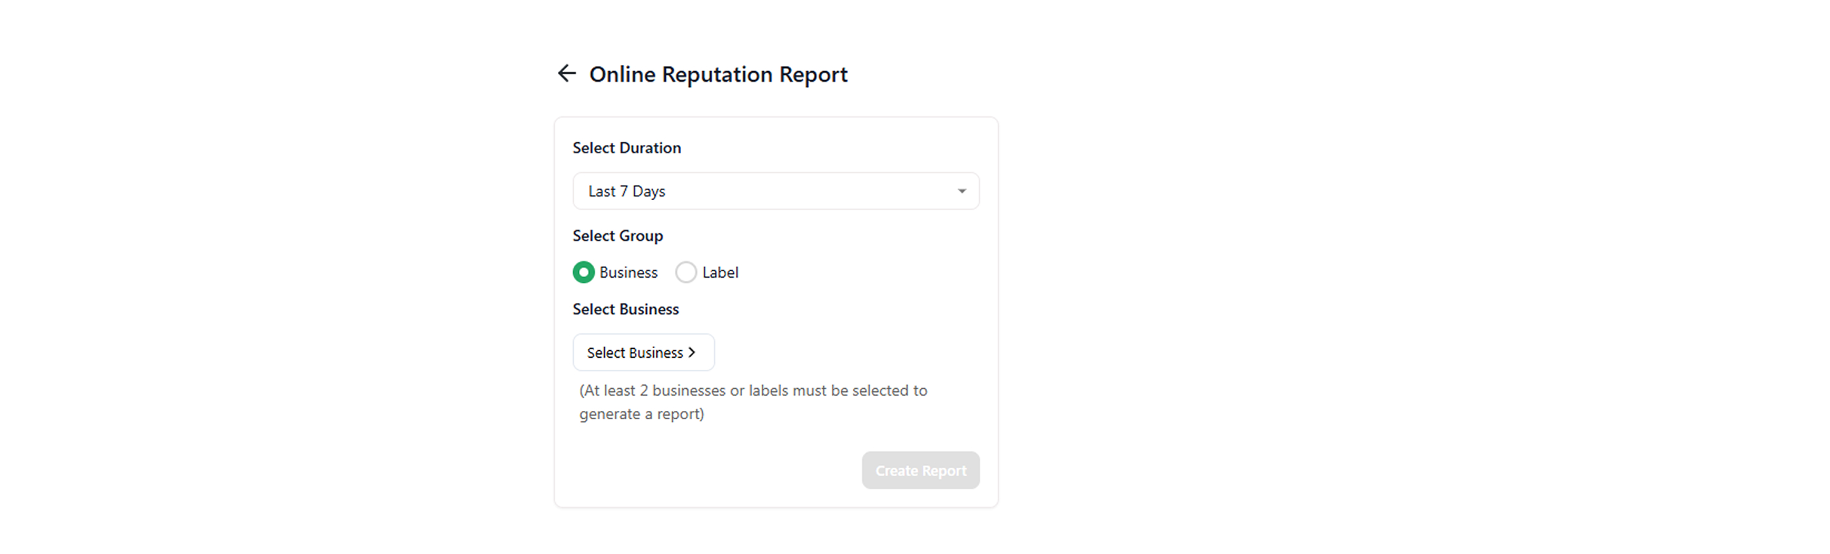Click the 'At least 2 businesses' hint text
The width and height of the screenshot is (1830, 554).
tap(752, 391)
